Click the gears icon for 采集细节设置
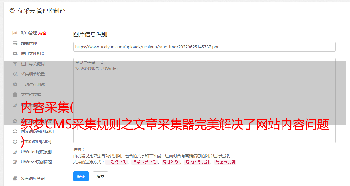The height and width of the screenshot is (186, 350). 15,74
